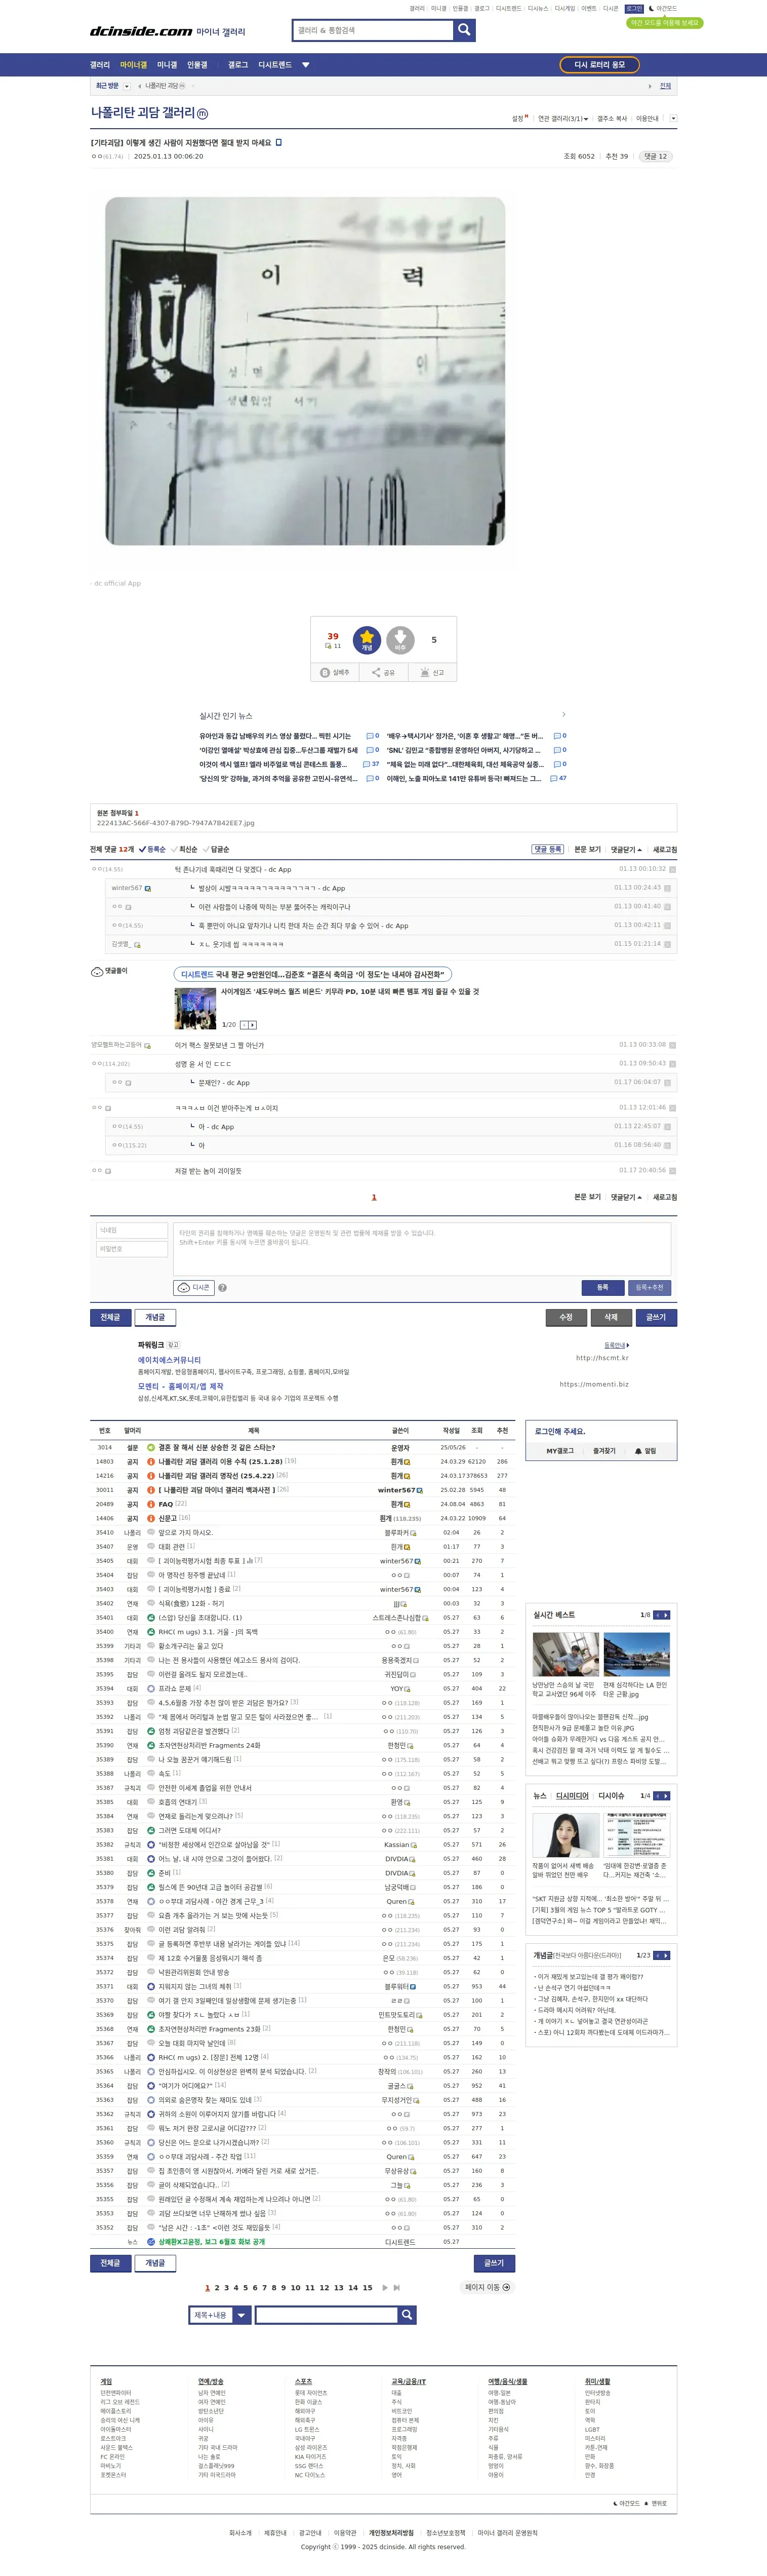The width and height of the screenshot is (767, 2576).
Task: Click the 댓글돌이 ad next arrow at 1/20
Action: [x=253, y=1025]
